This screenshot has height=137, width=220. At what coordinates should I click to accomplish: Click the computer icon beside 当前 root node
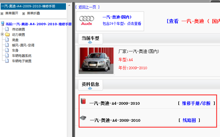(3, 23)
